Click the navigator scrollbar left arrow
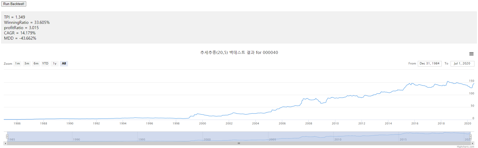The height and width of the screenshot is (148, 478). [x=5, y=143]
